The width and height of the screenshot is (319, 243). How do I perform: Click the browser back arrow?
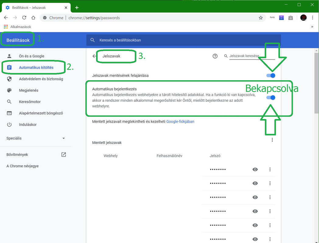point(6,18)
